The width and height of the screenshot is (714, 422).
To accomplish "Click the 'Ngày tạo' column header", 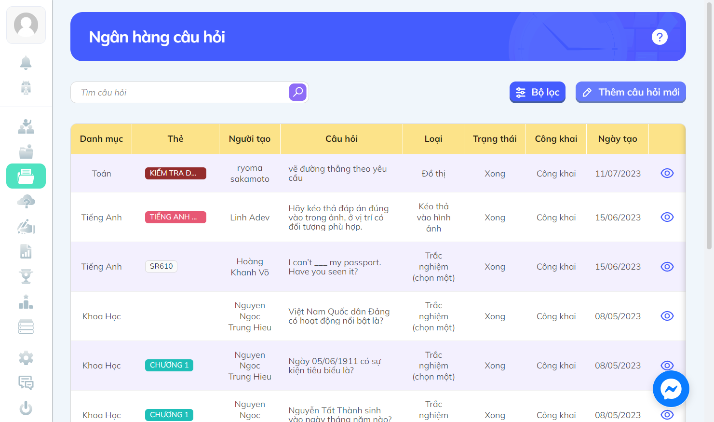I will point(618,139).
